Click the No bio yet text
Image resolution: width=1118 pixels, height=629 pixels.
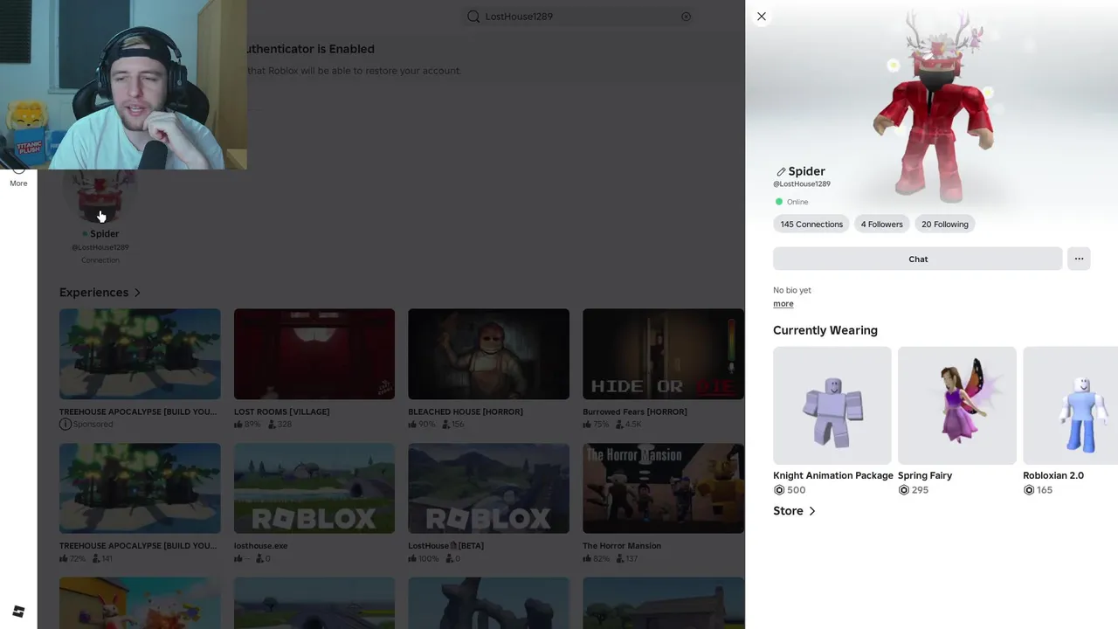pyautogui.click(x=792, y=290)
